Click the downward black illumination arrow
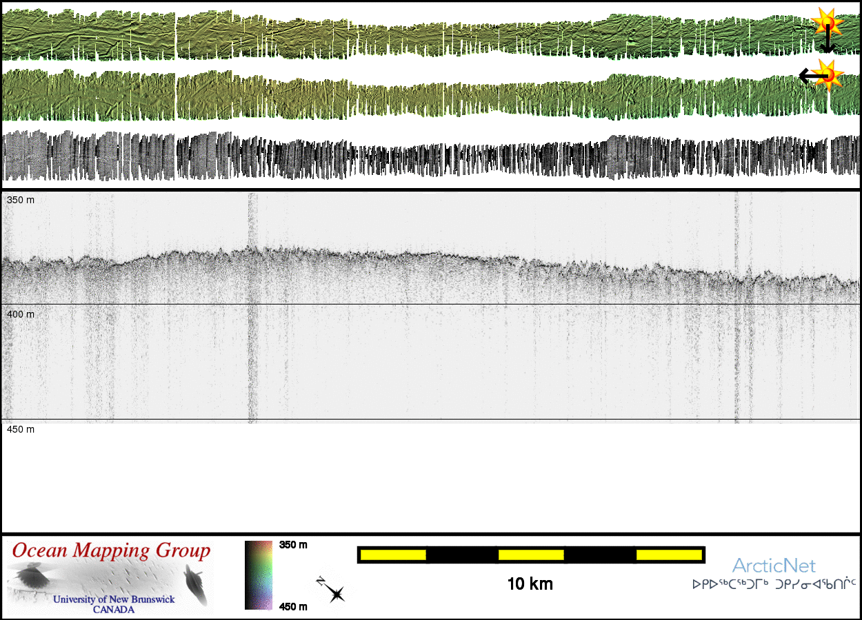Viewport: 862px width, 620px height. pos(828,43)
